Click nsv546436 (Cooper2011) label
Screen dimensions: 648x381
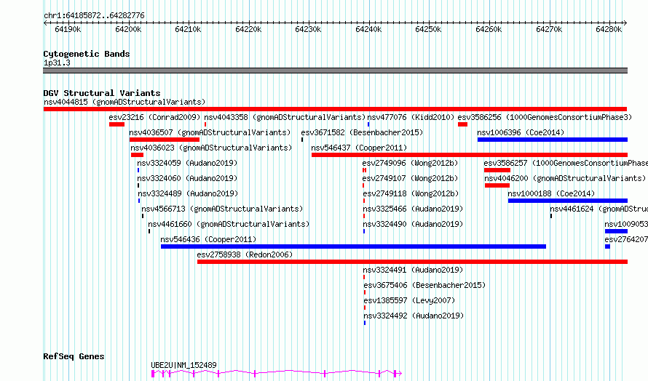coord(208,239)
